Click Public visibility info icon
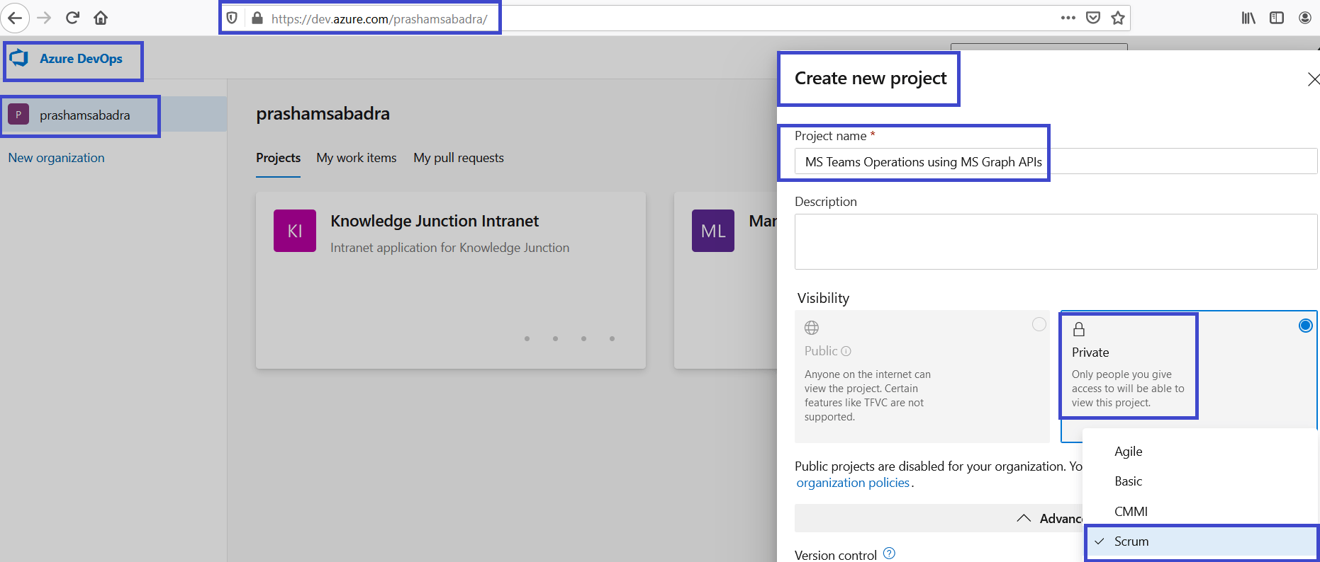 coord(846,351)
